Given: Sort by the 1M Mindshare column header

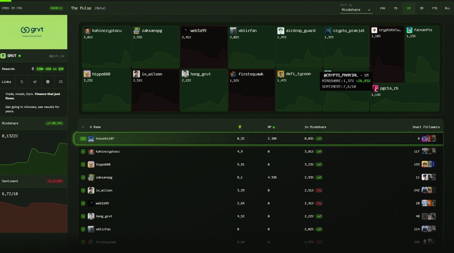Looking at the screenshot, I should [315, 127].
